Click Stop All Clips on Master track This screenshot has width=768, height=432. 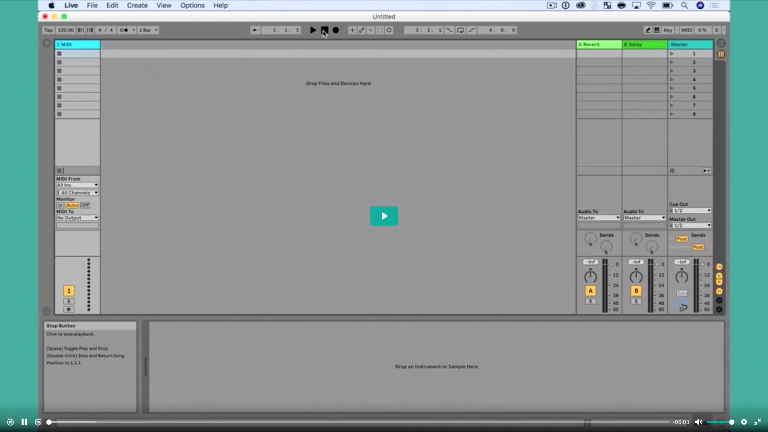(672, 171)
